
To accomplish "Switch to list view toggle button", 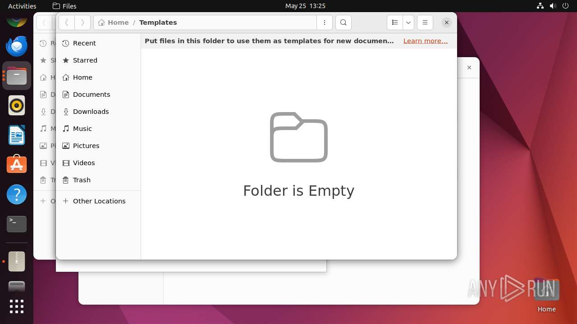I will (395, 22).
